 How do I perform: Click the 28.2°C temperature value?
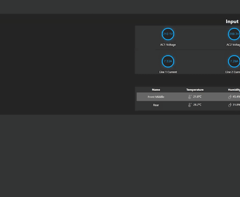click(197, 105)
